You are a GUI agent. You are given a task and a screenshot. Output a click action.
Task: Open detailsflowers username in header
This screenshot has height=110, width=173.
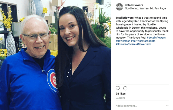[x=134, y=5]
